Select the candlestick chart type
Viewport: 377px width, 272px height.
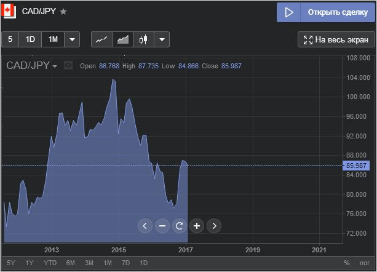point(144,39)
